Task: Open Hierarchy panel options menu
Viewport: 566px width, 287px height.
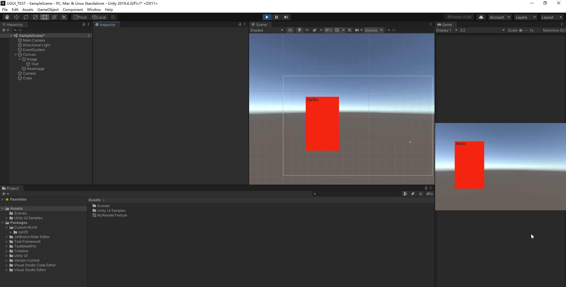Action: point(88,24)
